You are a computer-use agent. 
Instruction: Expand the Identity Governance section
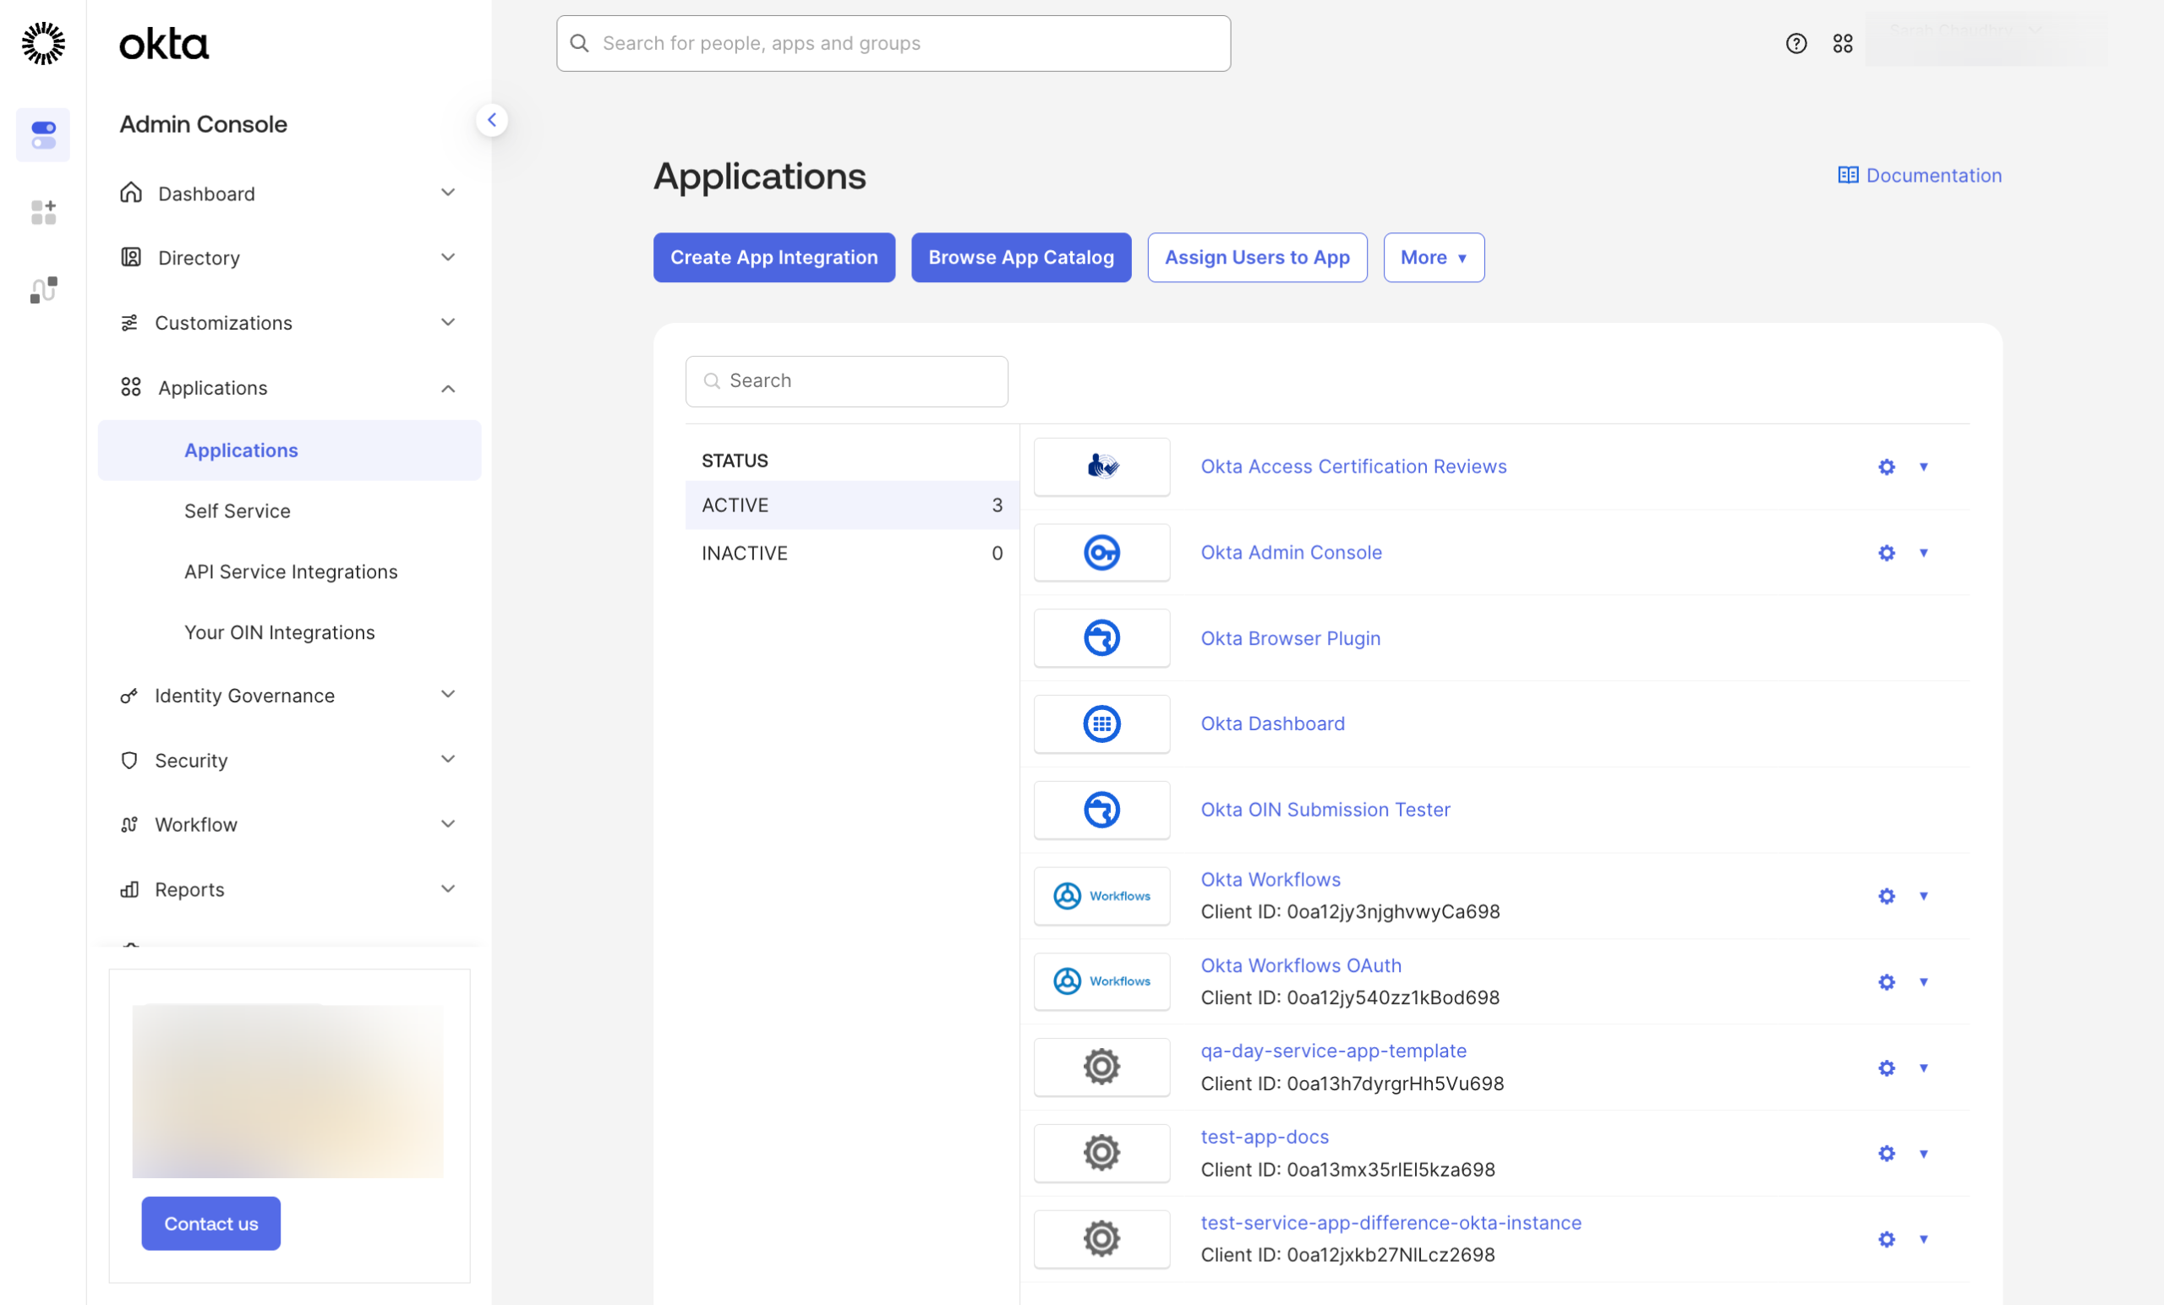coord(290,696)
